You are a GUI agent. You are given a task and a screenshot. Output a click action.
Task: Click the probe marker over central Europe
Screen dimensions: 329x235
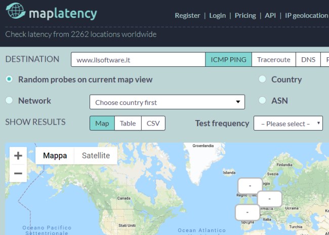[x=269, y=199]
